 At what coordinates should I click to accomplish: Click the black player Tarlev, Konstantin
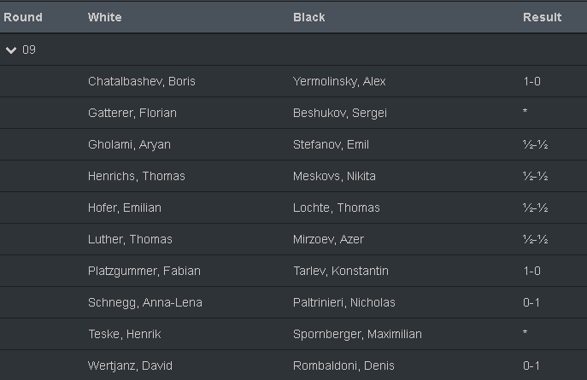(x=340, y=271)
